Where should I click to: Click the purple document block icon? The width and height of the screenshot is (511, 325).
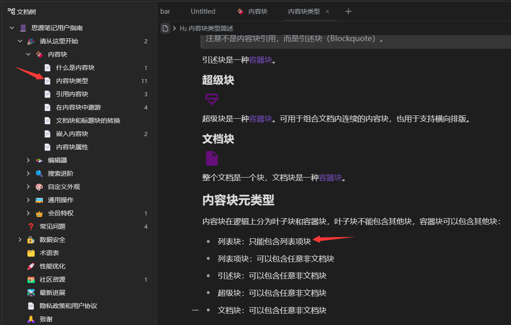coord(211,158)
